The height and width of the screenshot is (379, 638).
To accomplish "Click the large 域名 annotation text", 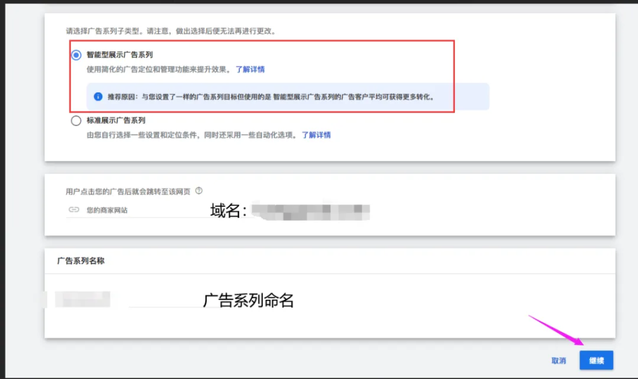I will 228,211.
